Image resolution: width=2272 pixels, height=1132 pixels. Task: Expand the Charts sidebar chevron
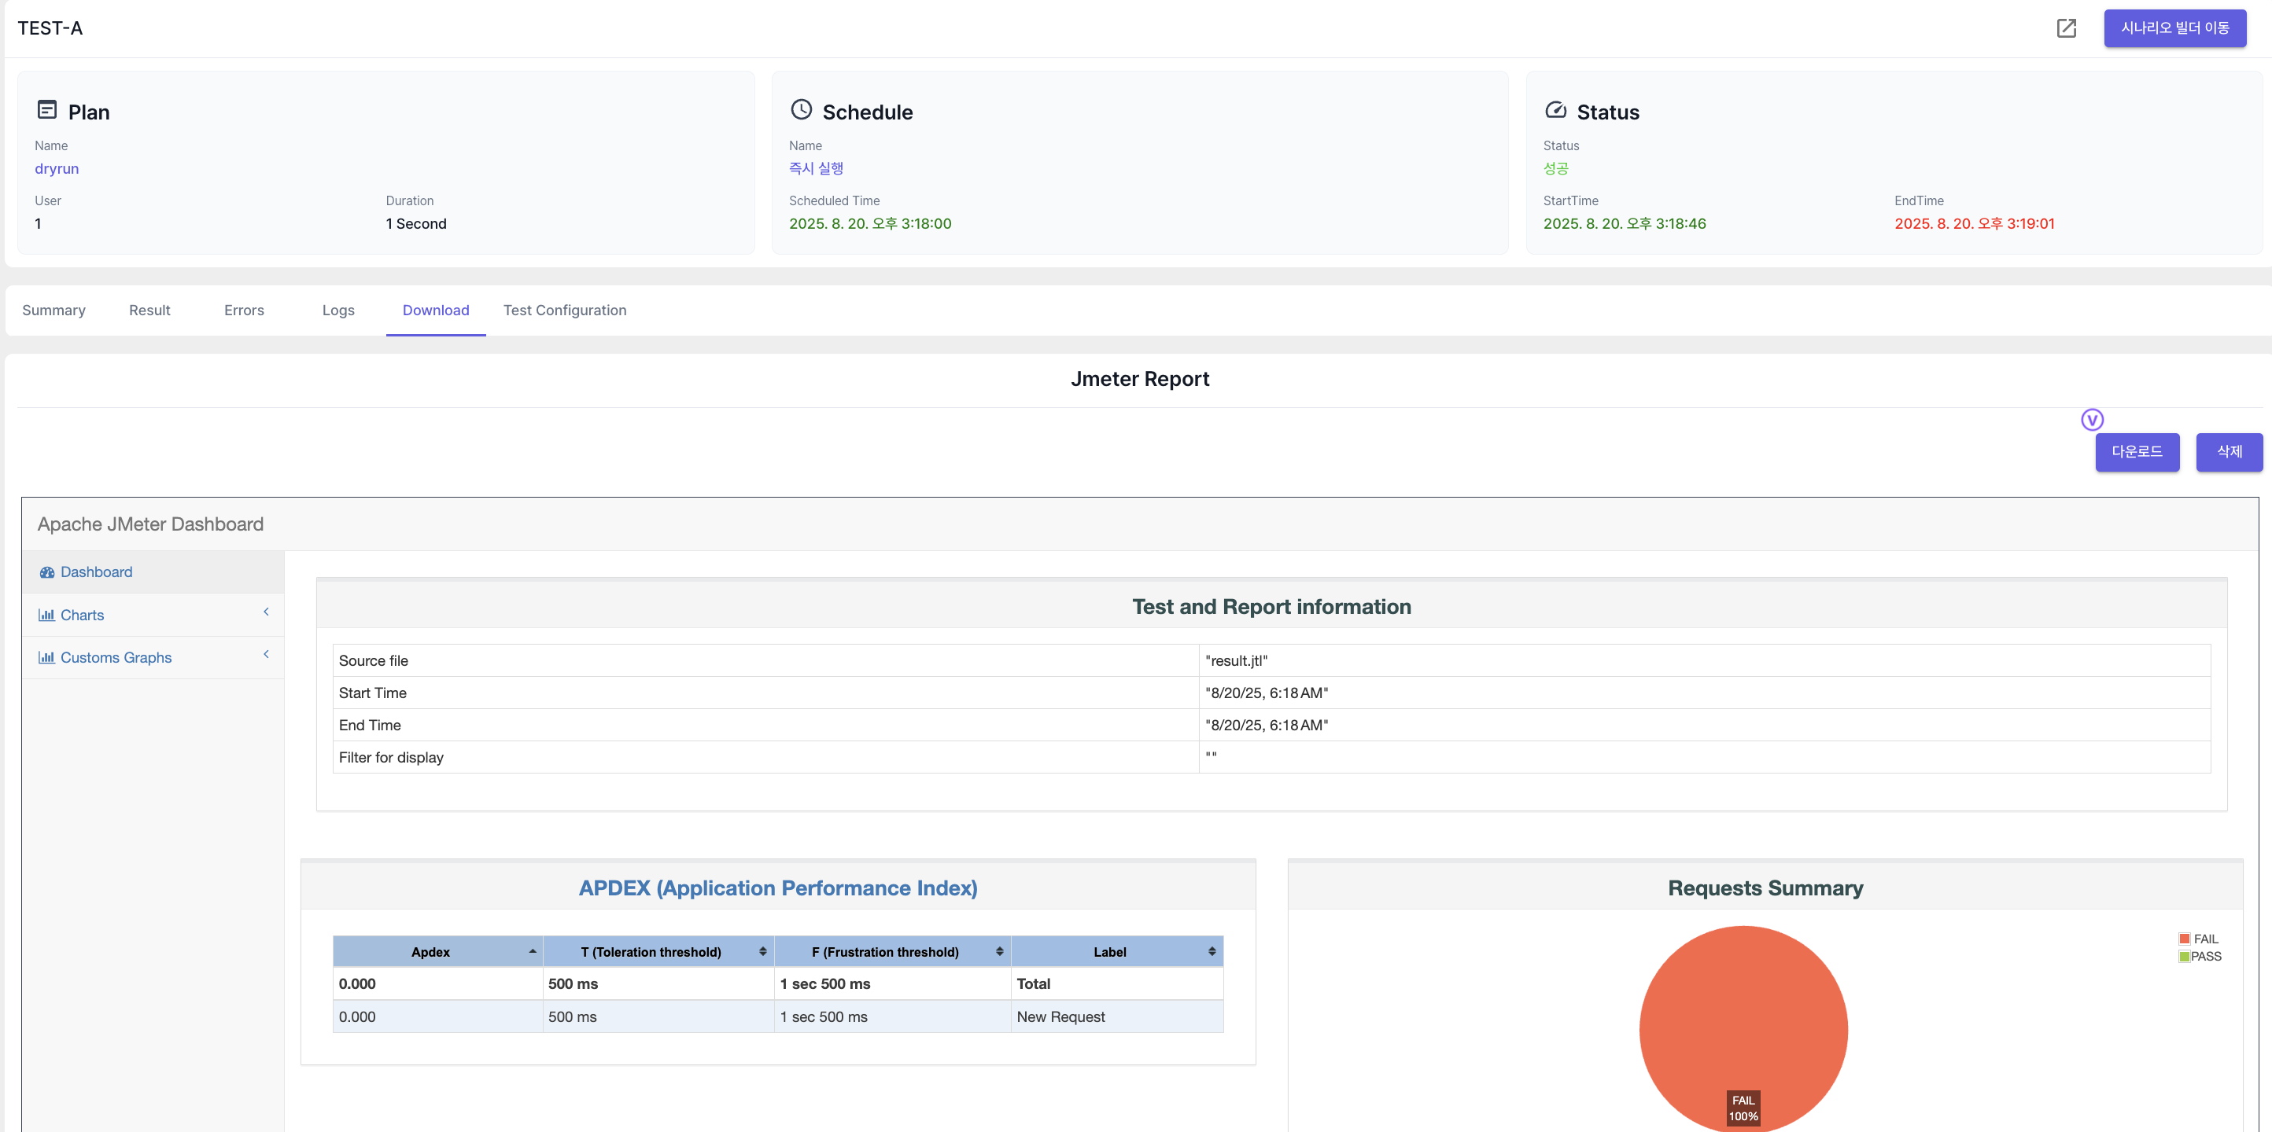point(265,612)
